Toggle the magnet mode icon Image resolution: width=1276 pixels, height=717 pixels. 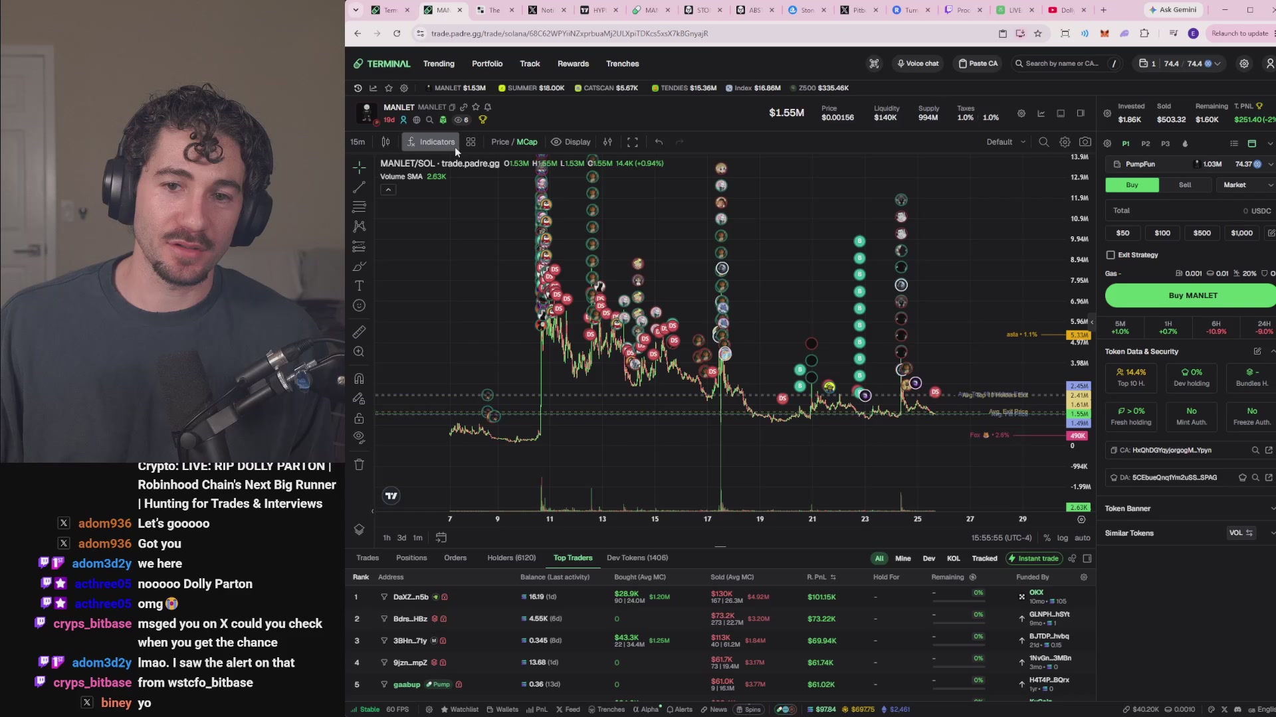pyautogui.click(x=359, y=378)
